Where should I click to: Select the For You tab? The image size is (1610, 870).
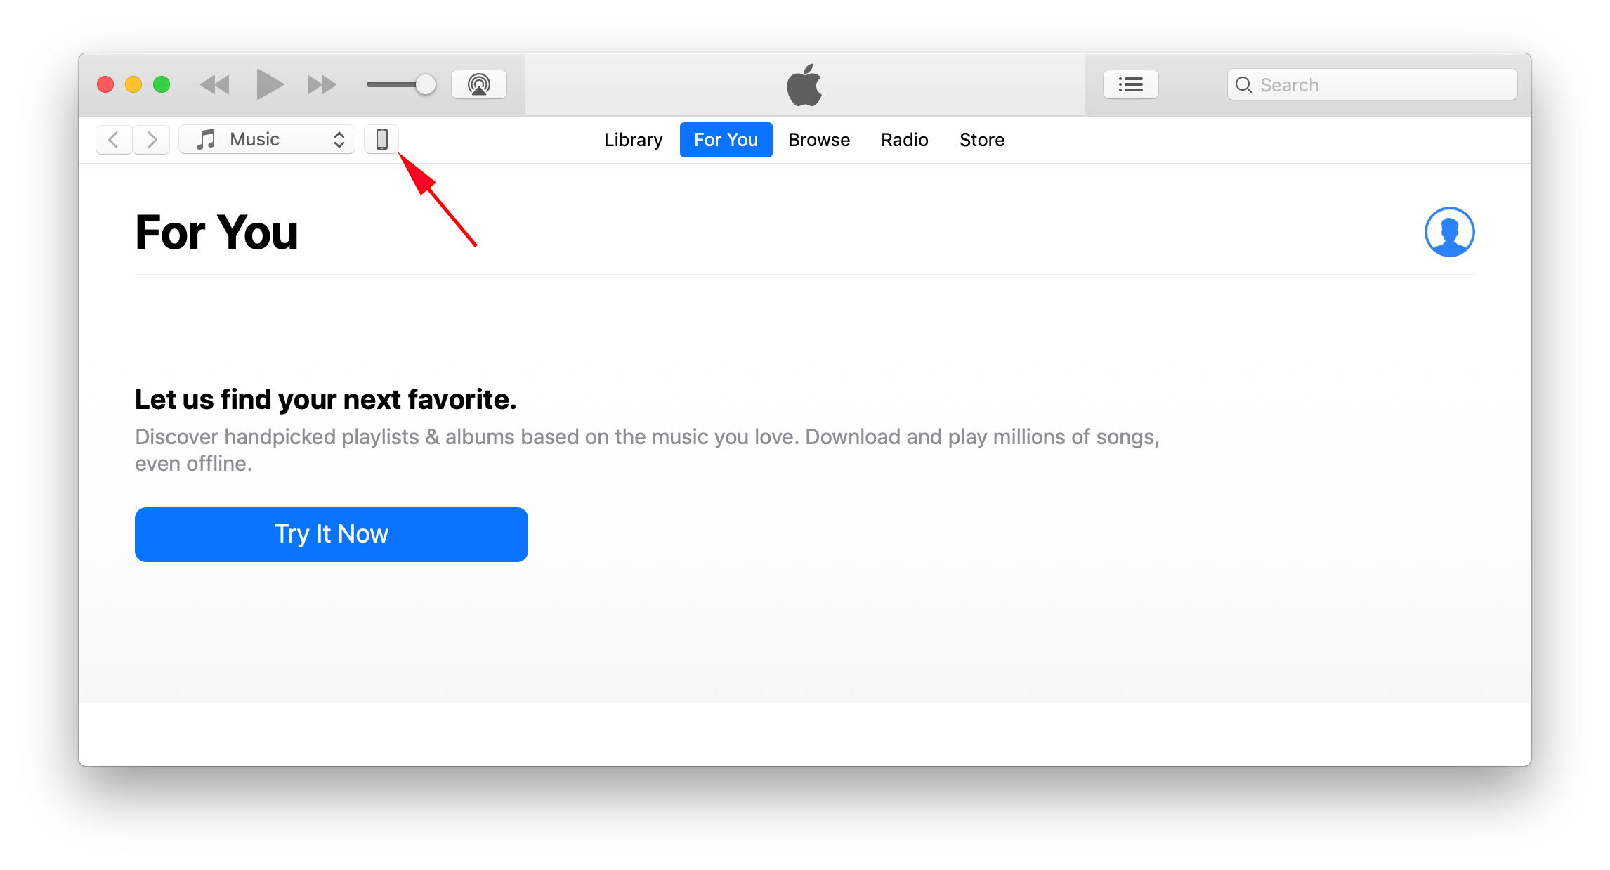726,140
